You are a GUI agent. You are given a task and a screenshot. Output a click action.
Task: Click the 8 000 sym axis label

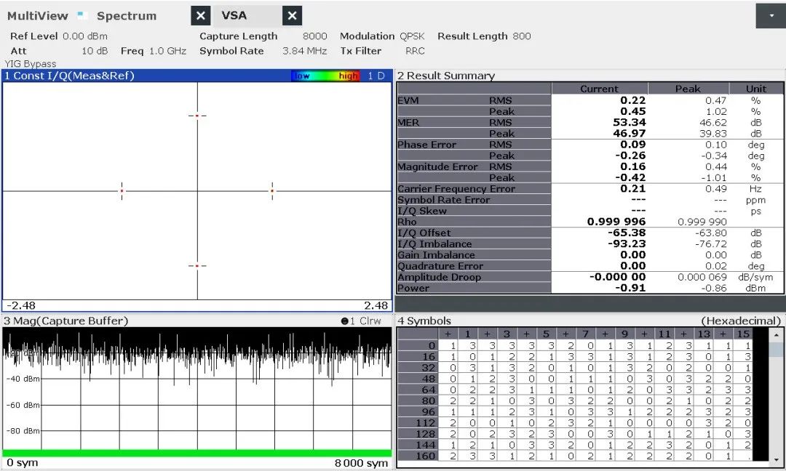point(361,463)
